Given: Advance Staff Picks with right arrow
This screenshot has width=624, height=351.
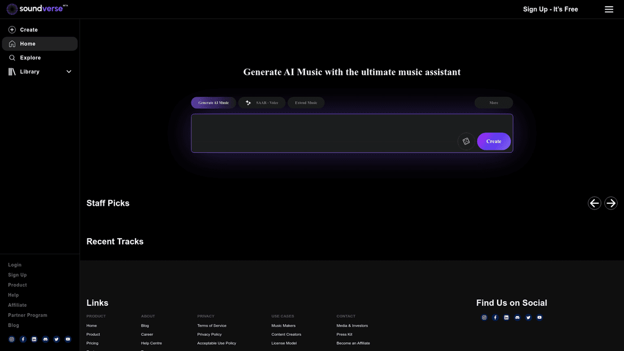Looking at the screenshot, I should coord(611,203).
